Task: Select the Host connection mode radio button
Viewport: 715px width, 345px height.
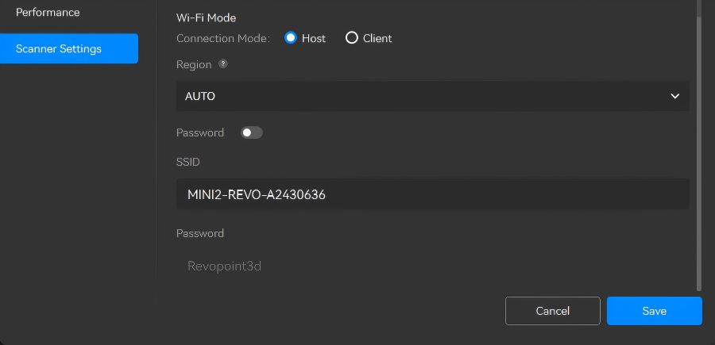Action: (291, 38)
